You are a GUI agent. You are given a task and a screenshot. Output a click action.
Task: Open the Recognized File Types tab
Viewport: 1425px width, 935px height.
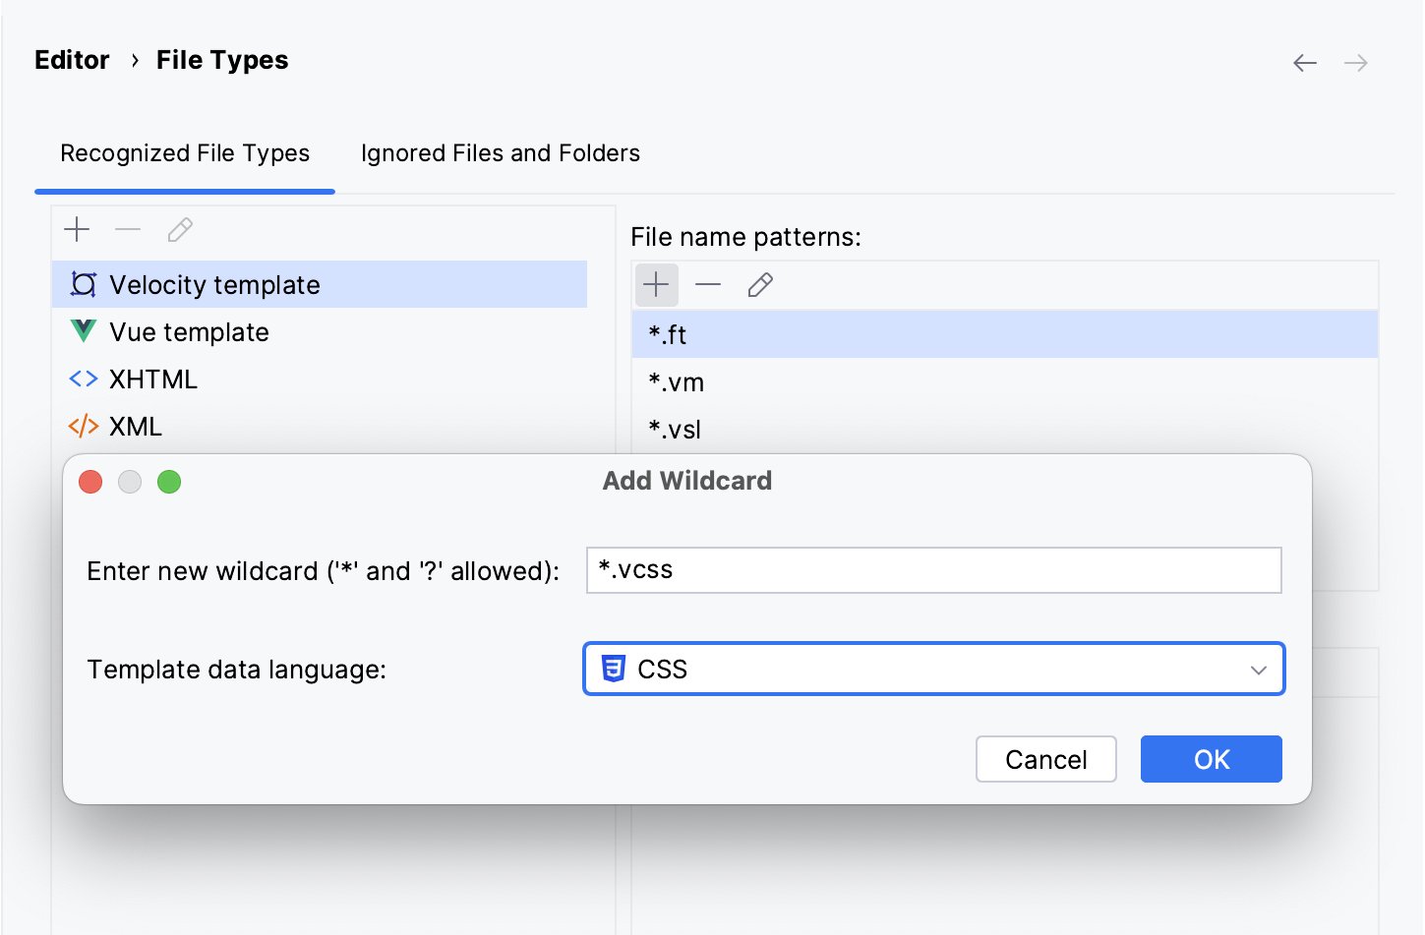185,153
